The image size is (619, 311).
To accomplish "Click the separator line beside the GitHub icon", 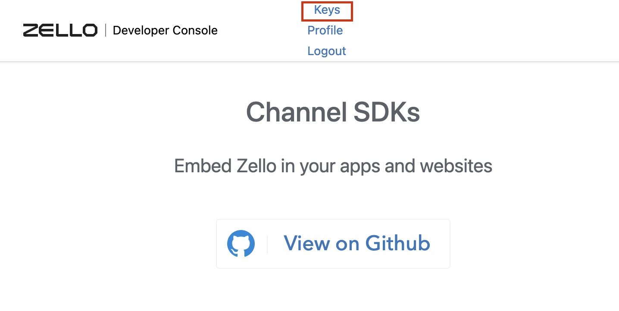I will point(267,244).
